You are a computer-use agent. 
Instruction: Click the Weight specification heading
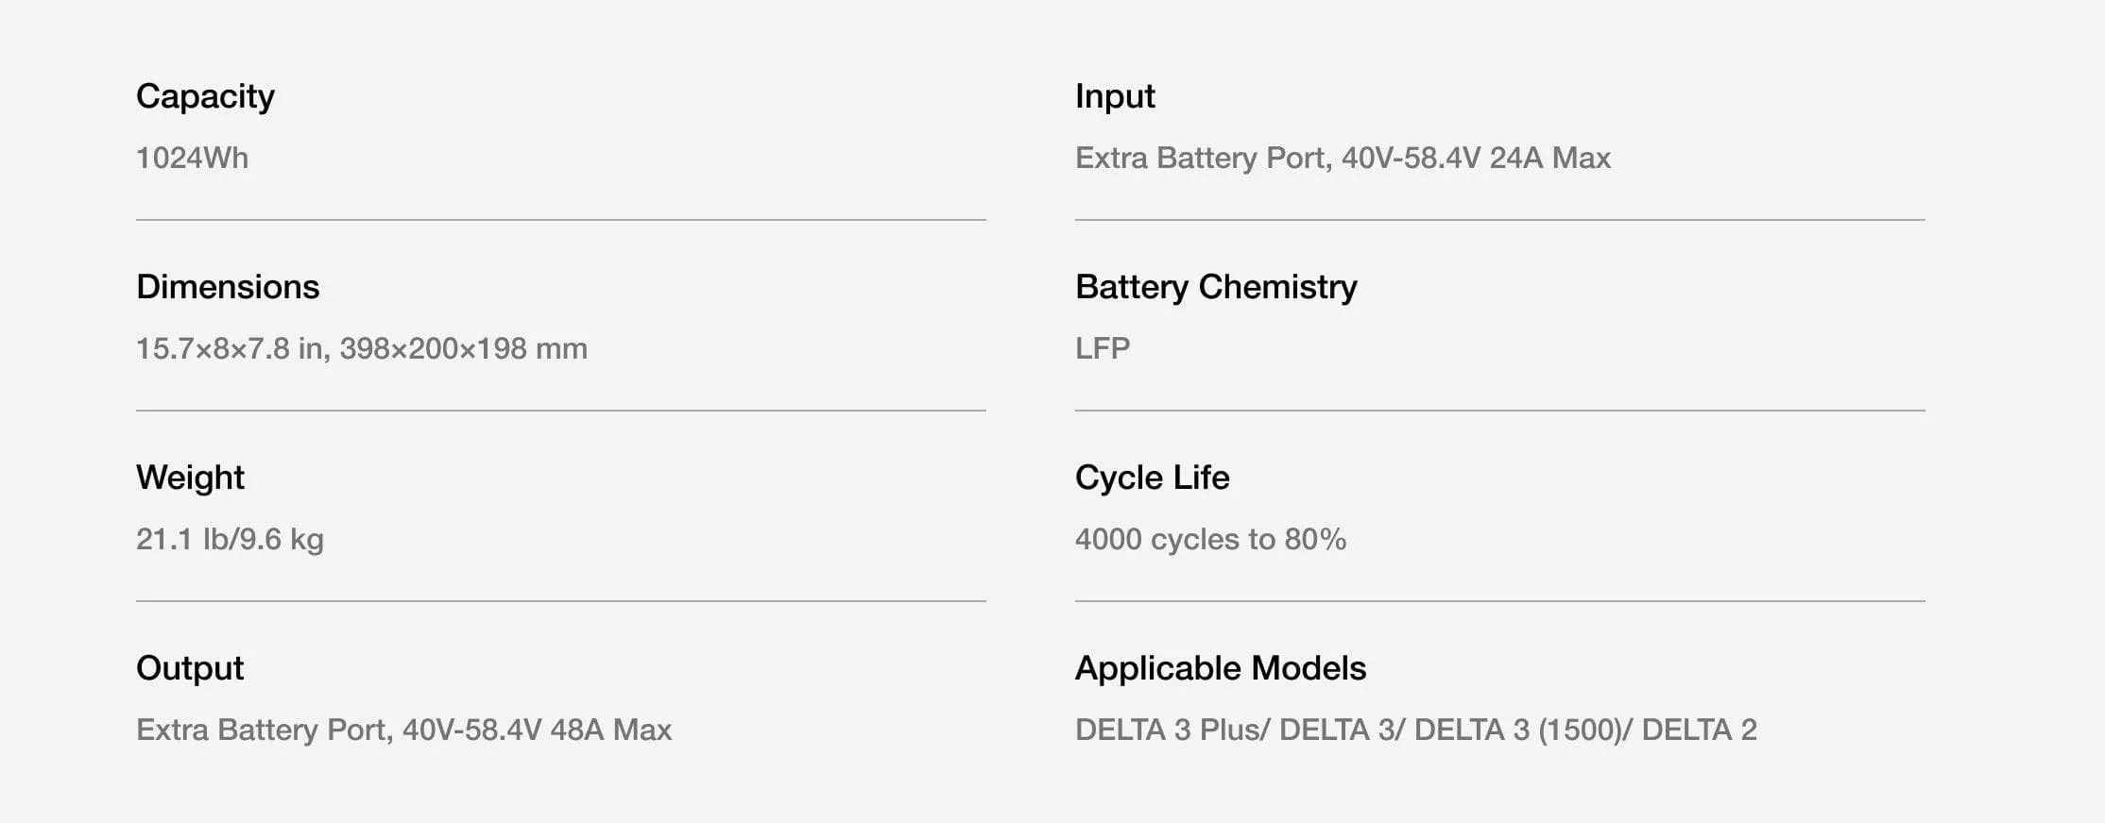point(190,478)
